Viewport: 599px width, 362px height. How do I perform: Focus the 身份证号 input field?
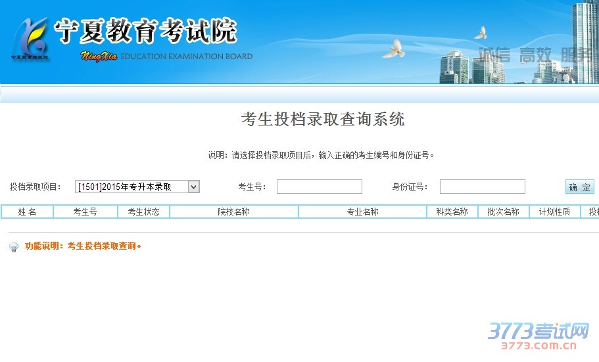482,187
